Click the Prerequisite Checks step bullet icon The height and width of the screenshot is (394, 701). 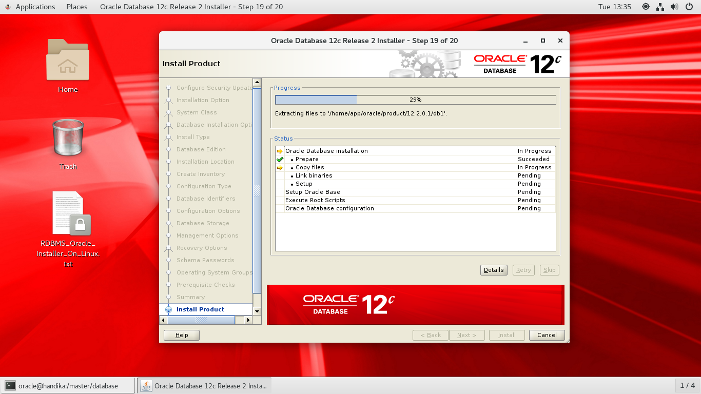[168, 285]
